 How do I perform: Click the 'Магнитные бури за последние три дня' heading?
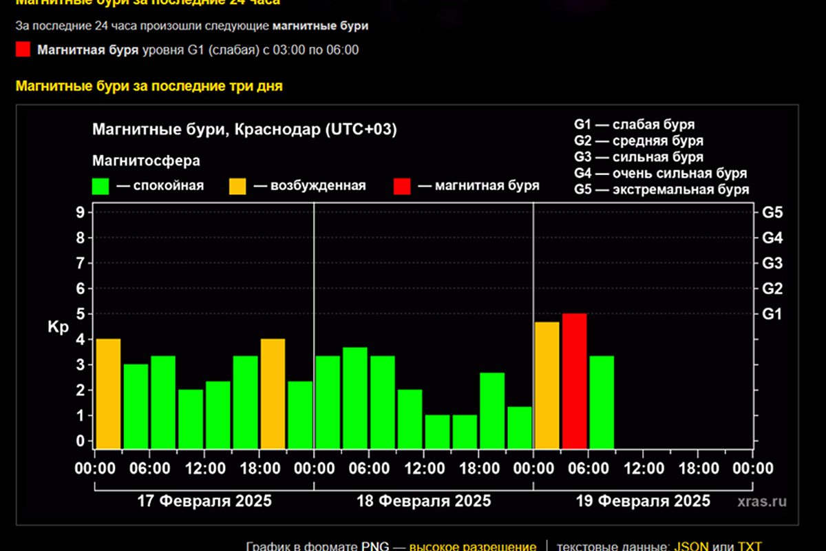pyautogui.click(x=149, y=86)
